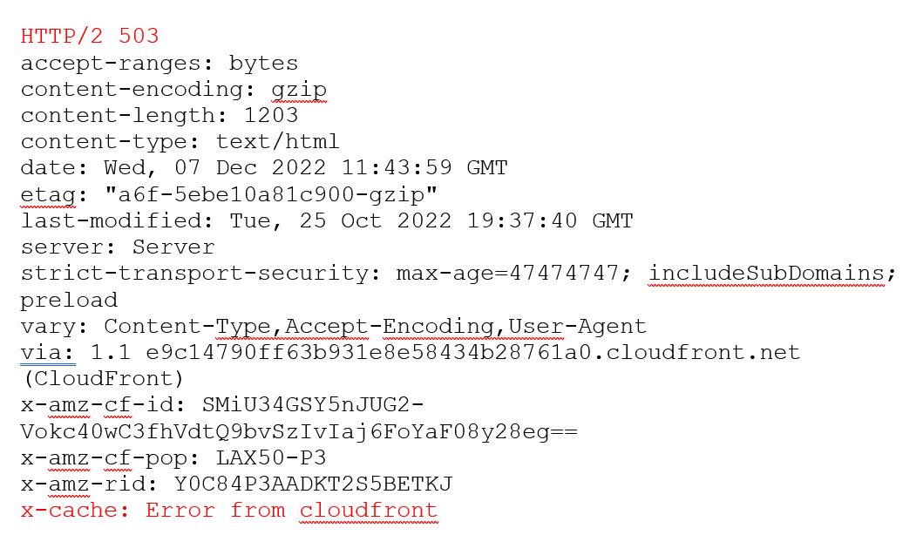
Task: Click the content-length value 1203
Action: (271, 116)
